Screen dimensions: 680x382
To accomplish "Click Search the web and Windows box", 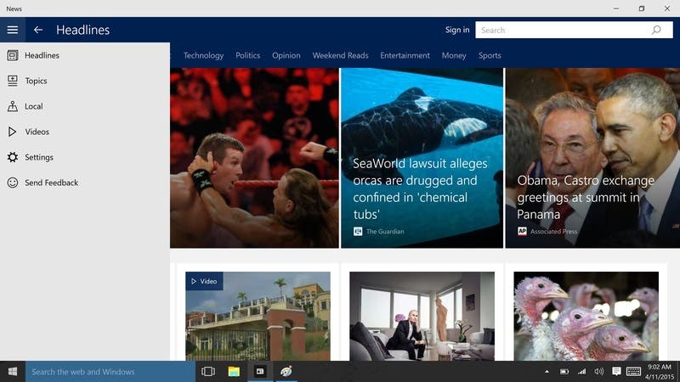I will [110, 372].
